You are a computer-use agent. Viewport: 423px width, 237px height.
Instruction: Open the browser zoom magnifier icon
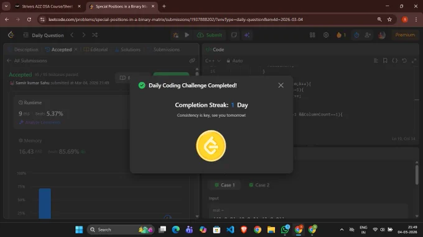pyautogui.click(x=379, y=19)
